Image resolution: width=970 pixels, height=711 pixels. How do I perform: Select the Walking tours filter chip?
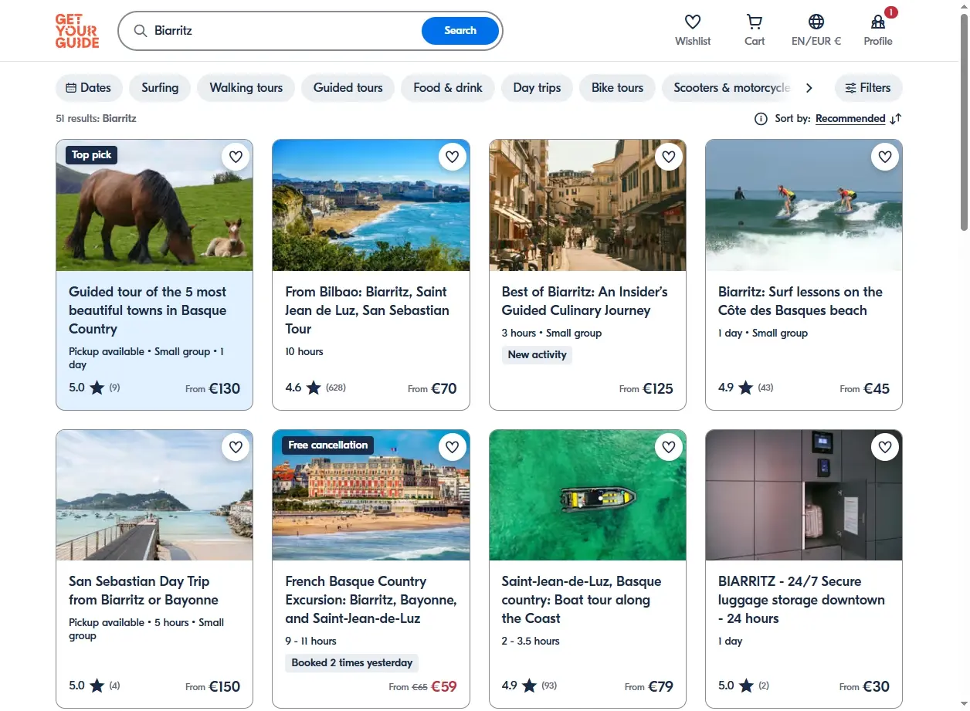246,88
